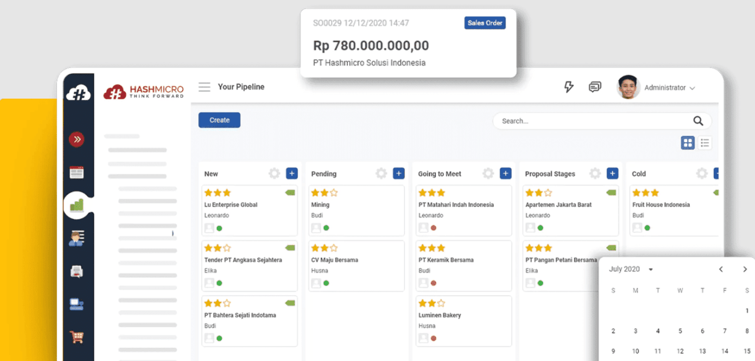
Task: Open settings gear for Proposal Stages column
Action: pos(595,174)
